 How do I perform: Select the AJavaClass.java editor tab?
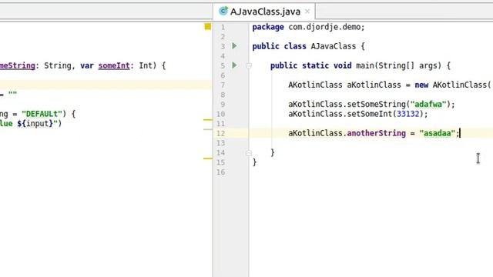(x=264, y=12)
